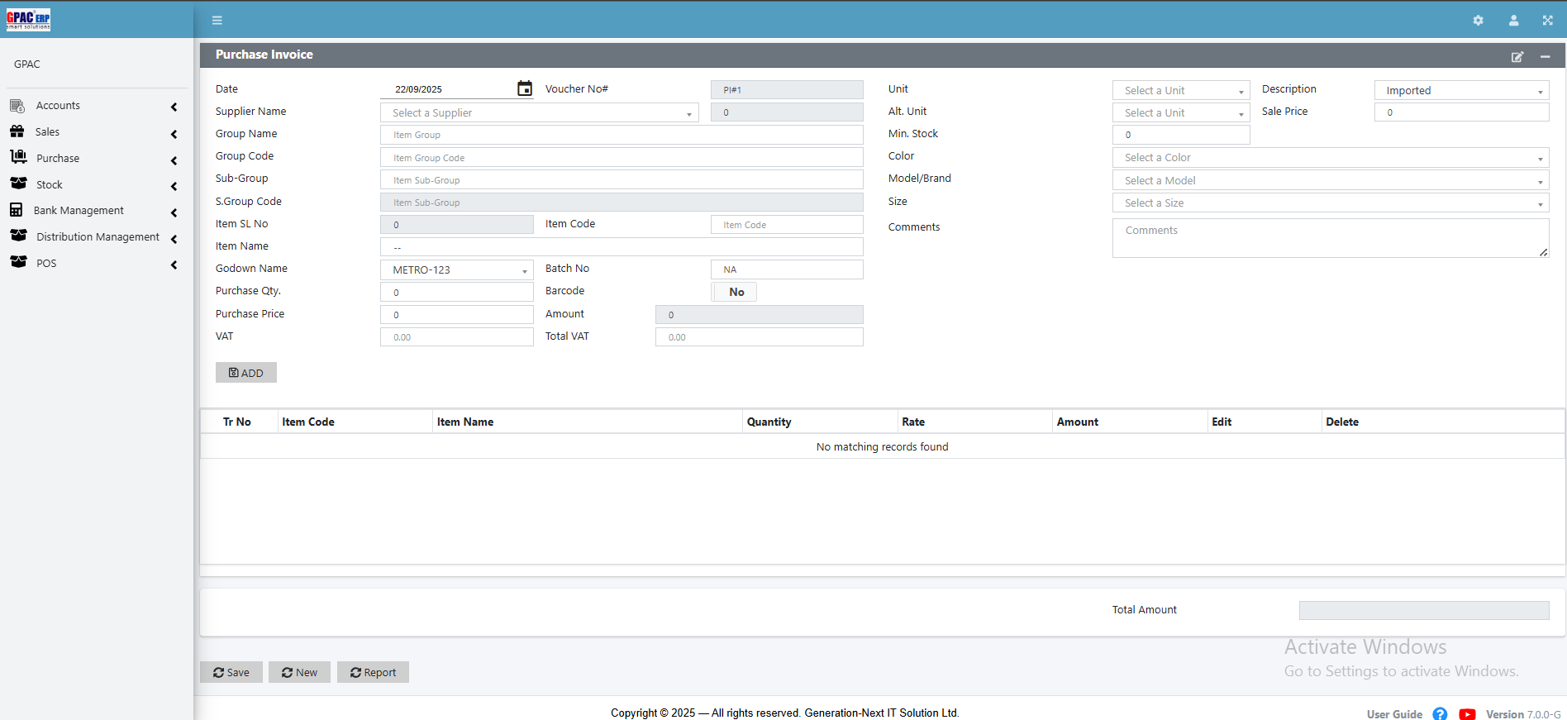Click the user profile icon
Screen dimensions: 1567x720
point(1513,21)
